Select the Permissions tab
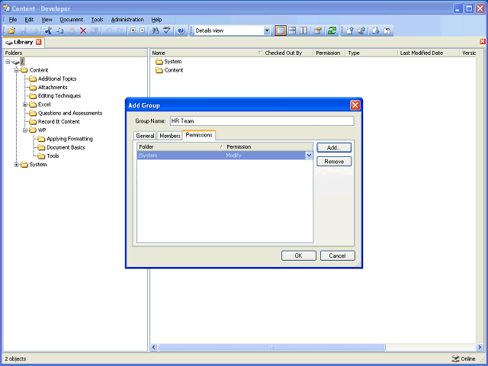The height and width of the screenshot is (366, 488). tap(199, 135)
